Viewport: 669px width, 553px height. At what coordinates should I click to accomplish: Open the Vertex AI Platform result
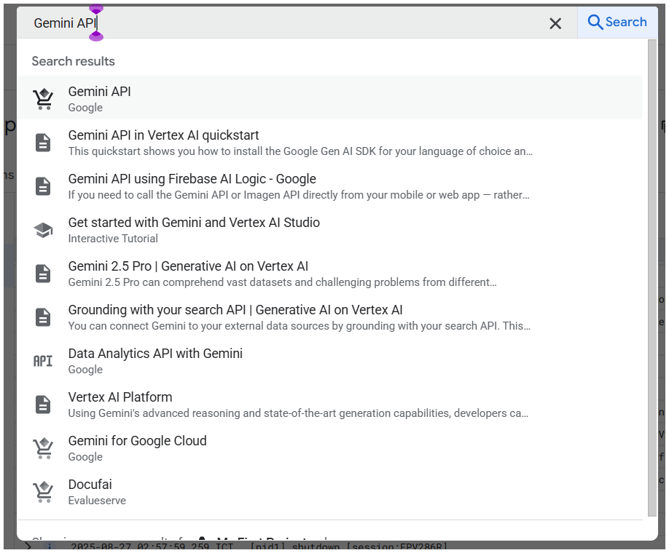click(x=330, y=405)
